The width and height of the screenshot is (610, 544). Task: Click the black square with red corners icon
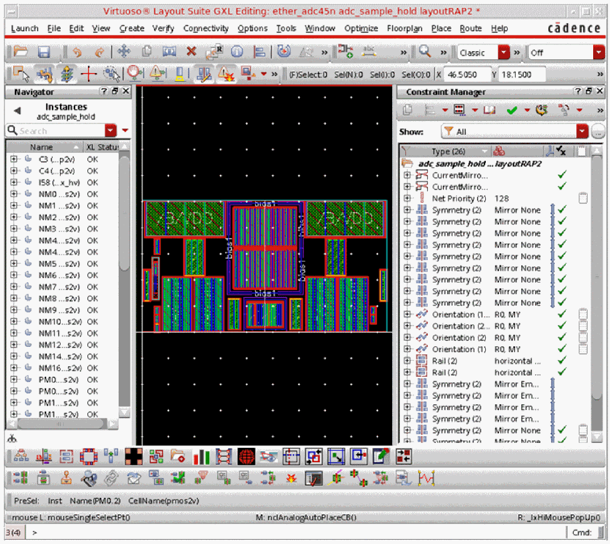point(133,457)
